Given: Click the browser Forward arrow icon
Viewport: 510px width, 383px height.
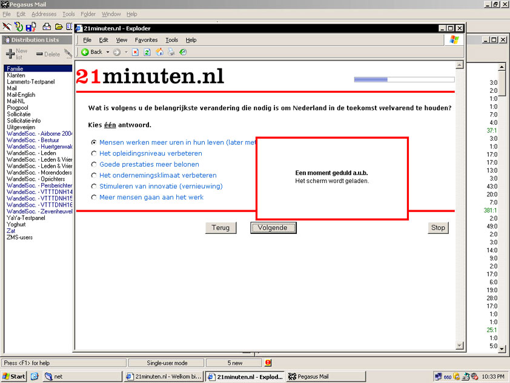Looking at the screenshot, I should 117,52.
